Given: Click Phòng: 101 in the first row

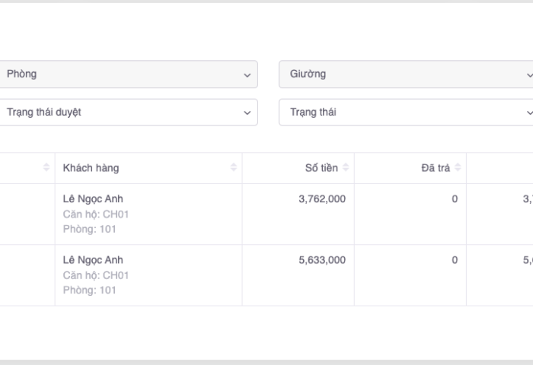Looking at the screenshot, I should [x=89, y=229].
